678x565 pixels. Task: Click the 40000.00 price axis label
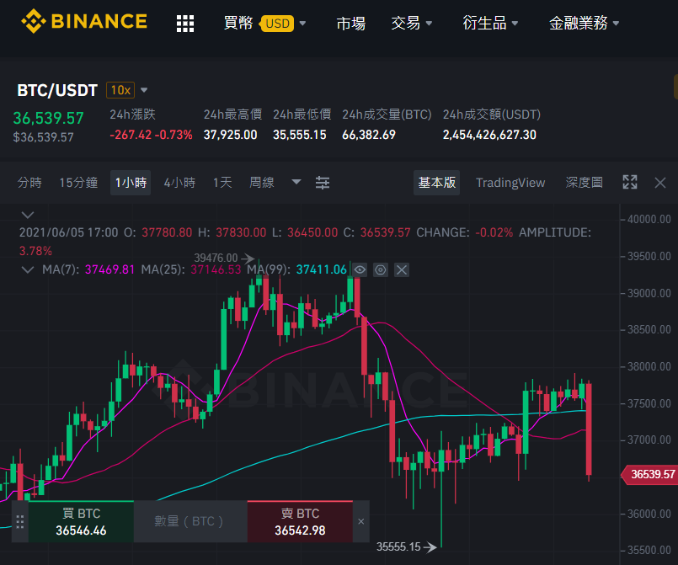pyautogui.click(x=649, y=219)
